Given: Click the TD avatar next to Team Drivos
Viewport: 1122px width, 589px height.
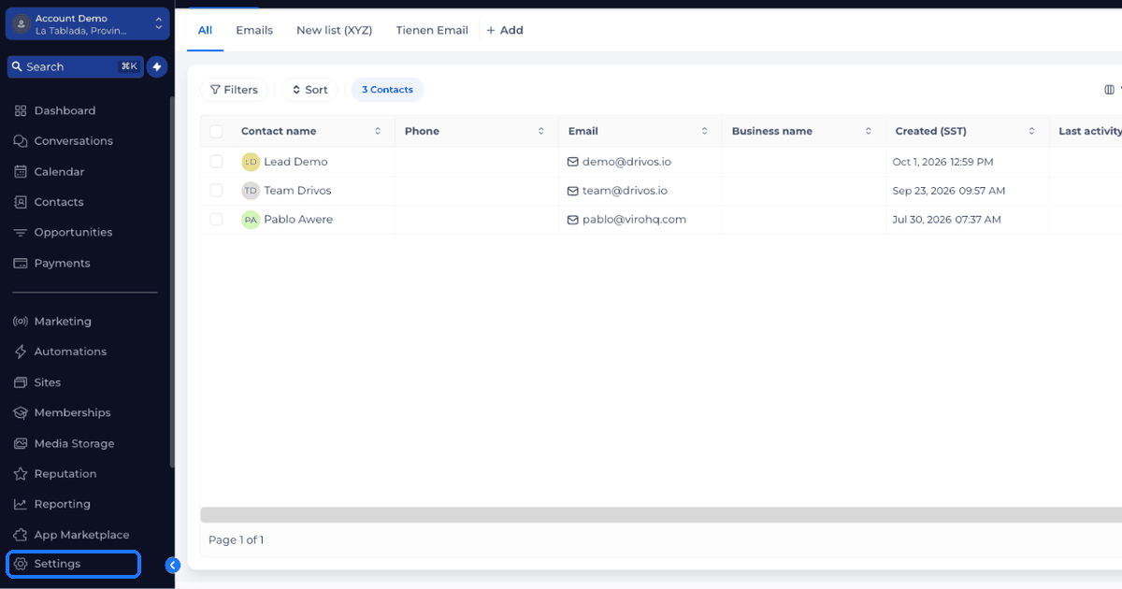Looking at the screenshot, I should (251, 191).
